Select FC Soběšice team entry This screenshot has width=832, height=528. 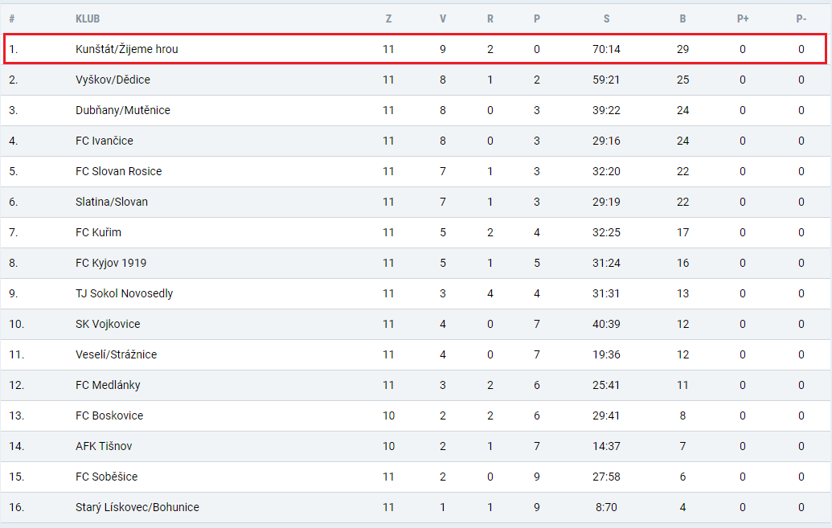click(106, 477)
